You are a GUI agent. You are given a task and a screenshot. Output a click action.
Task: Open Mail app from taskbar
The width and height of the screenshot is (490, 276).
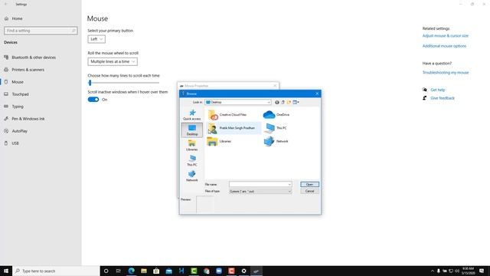168,271
